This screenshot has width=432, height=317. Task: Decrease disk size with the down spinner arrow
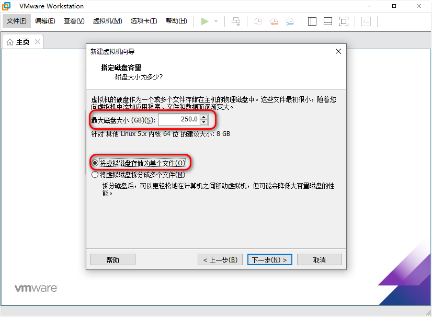pyautogui.click(x=203, y=122)
